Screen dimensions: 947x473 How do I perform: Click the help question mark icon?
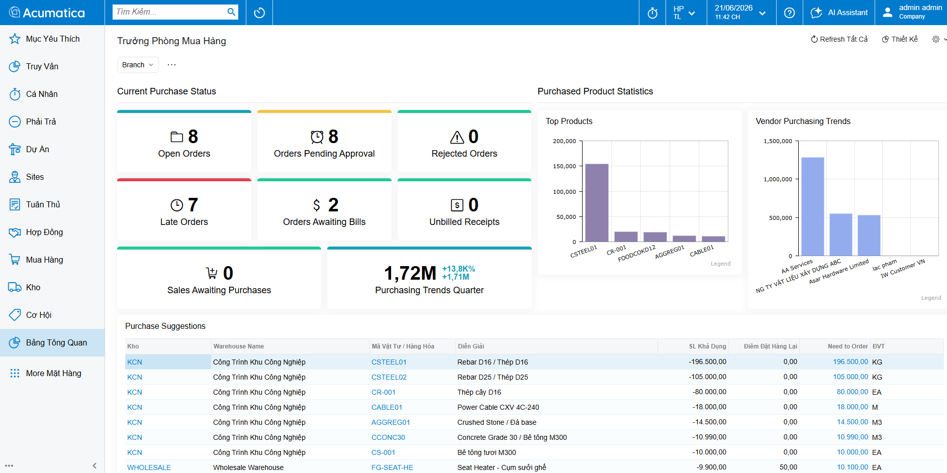coord(790,13)
